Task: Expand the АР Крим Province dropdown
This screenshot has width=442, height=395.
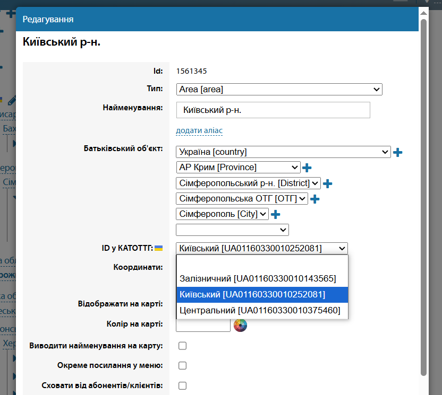Action: click(x=238, y=168)
